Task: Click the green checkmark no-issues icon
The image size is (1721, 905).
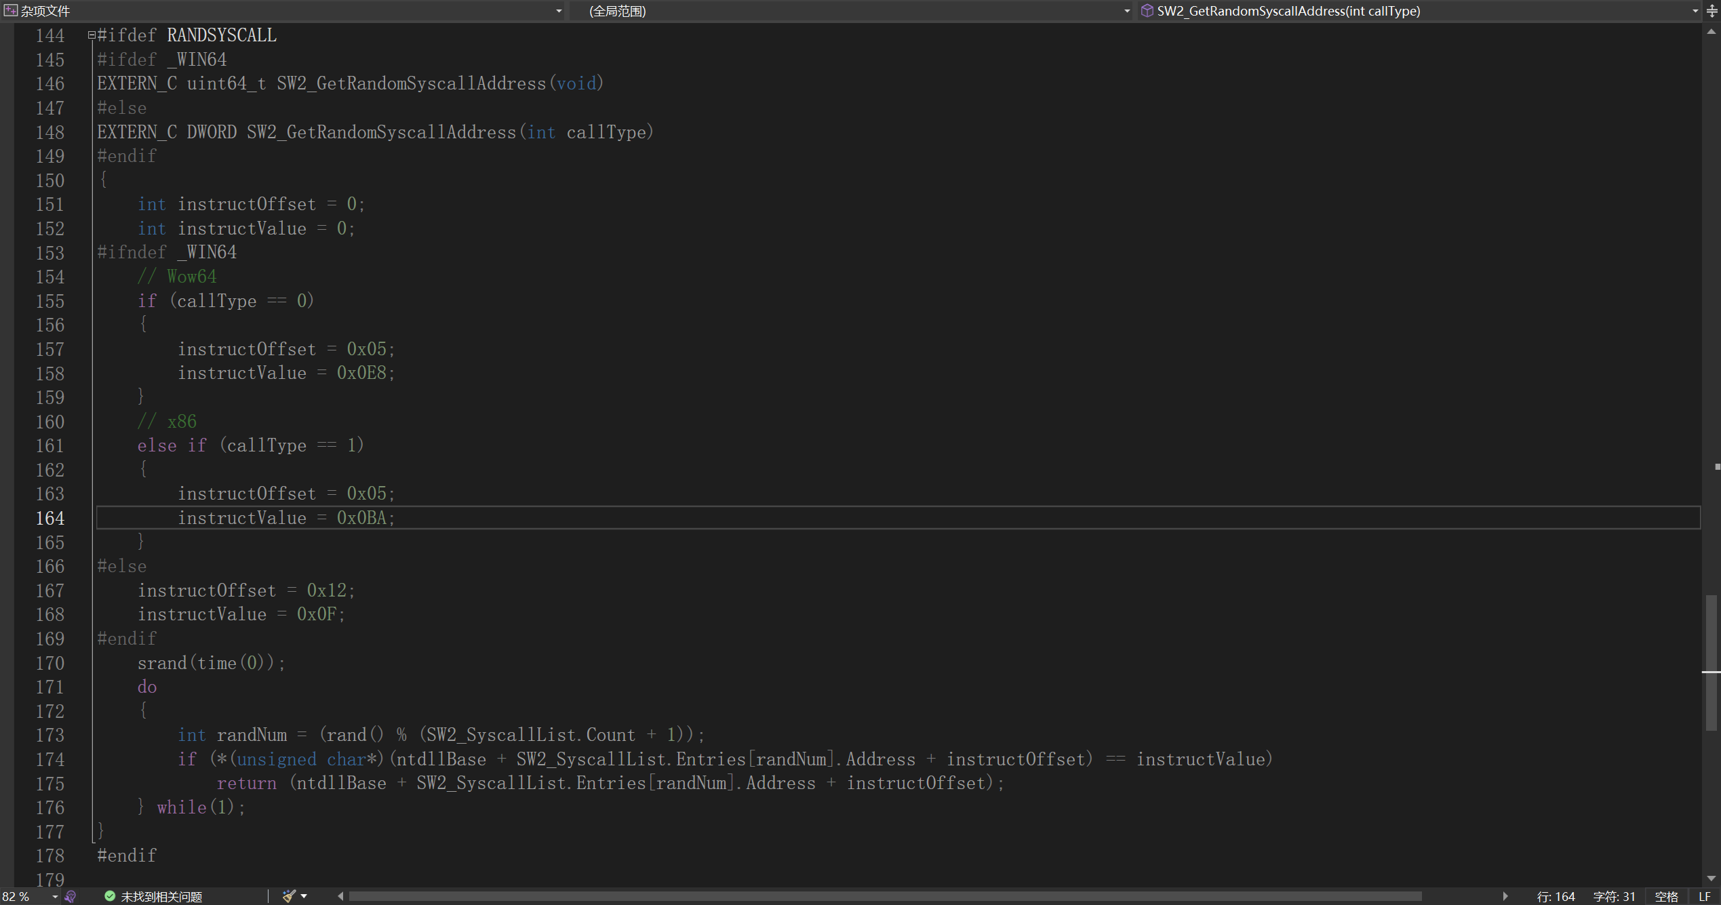Action: pos(110,896)
